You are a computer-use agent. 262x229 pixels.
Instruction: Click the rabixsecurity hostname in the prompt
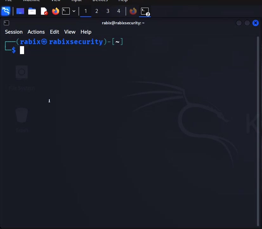[x=76, y=42]
